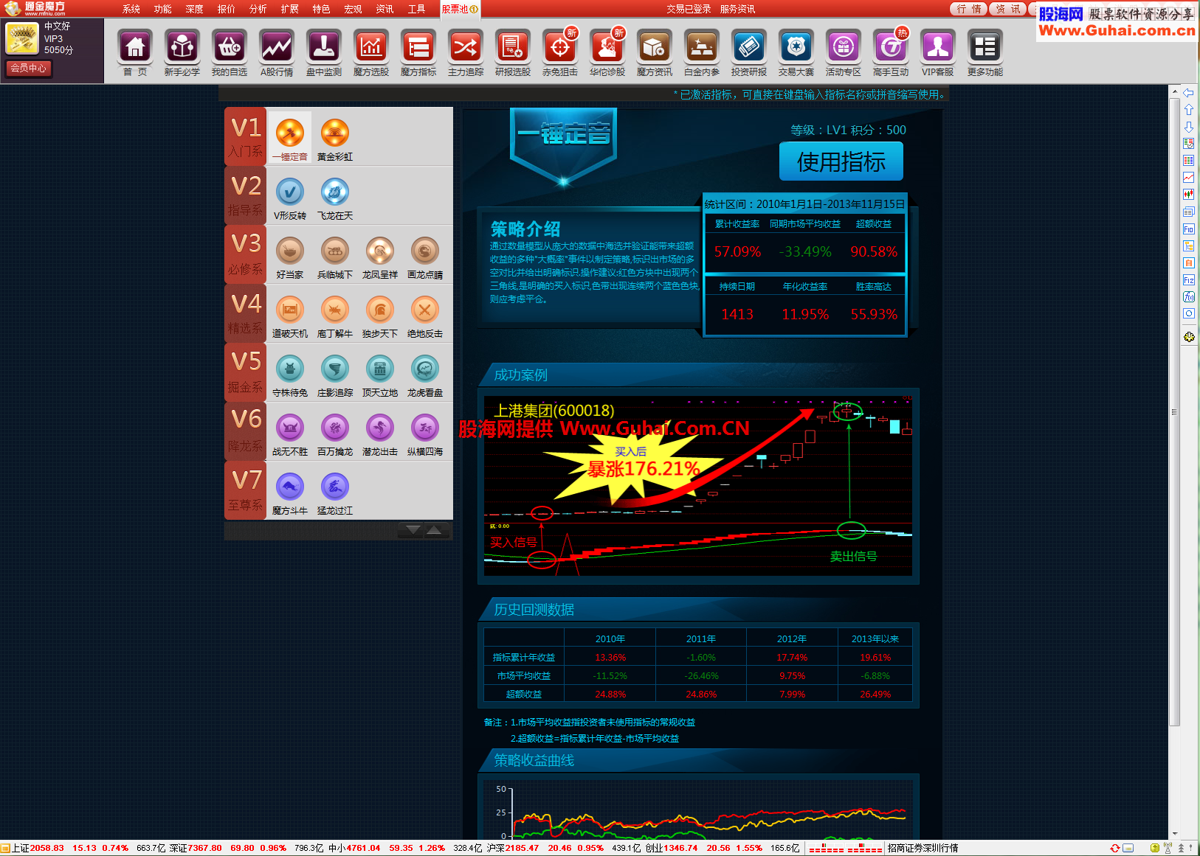Open 白金内参 icon

pos(702,52)
